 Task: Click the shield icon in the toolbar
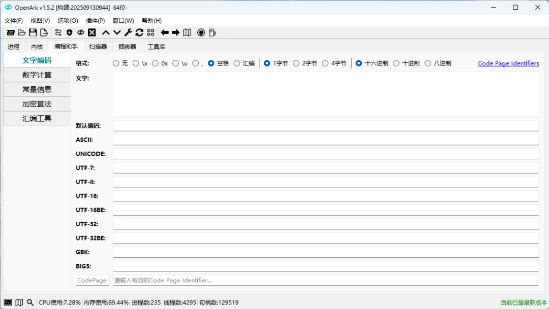pyautogui.click(x=70, y=32)
